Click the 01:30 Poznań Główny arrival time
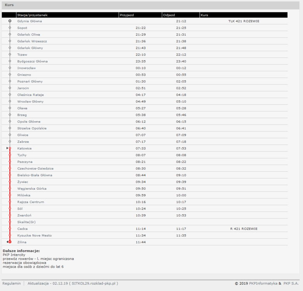Viewport: 303px width, 291px height. pyautogui.click(x=141, y=81)
